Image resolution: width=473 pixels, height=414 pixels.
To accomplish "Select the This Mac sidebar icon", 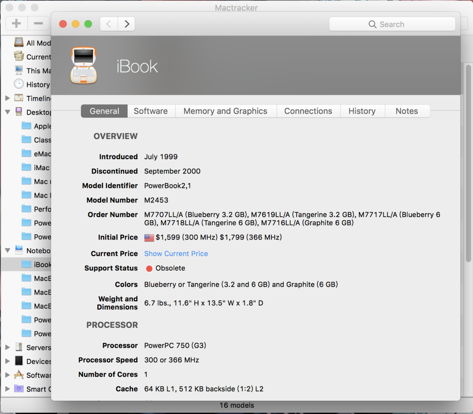I will 19,70.
